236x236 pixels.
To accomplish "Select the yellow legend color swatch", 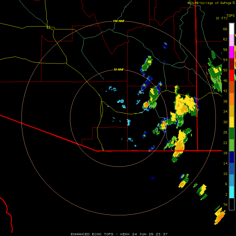I will [232, 122].
